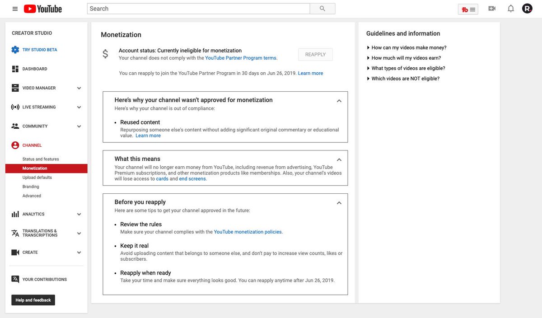Expand the Live Streaming section
542x318 pixels.
79,107
